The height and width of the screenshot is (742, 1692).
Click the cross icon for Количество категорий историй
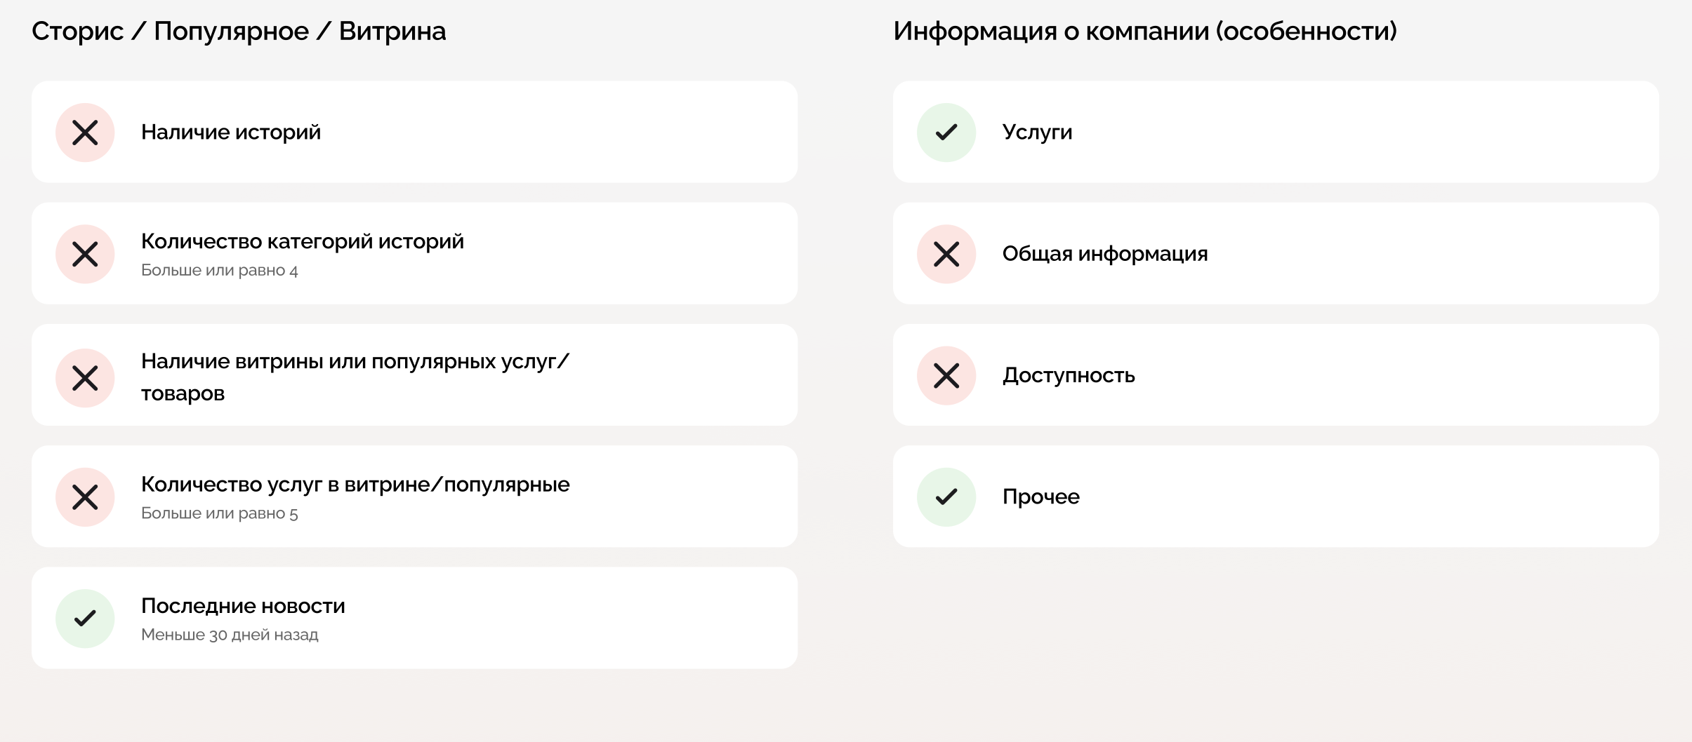pyautogui.click(x=85, y=254)
